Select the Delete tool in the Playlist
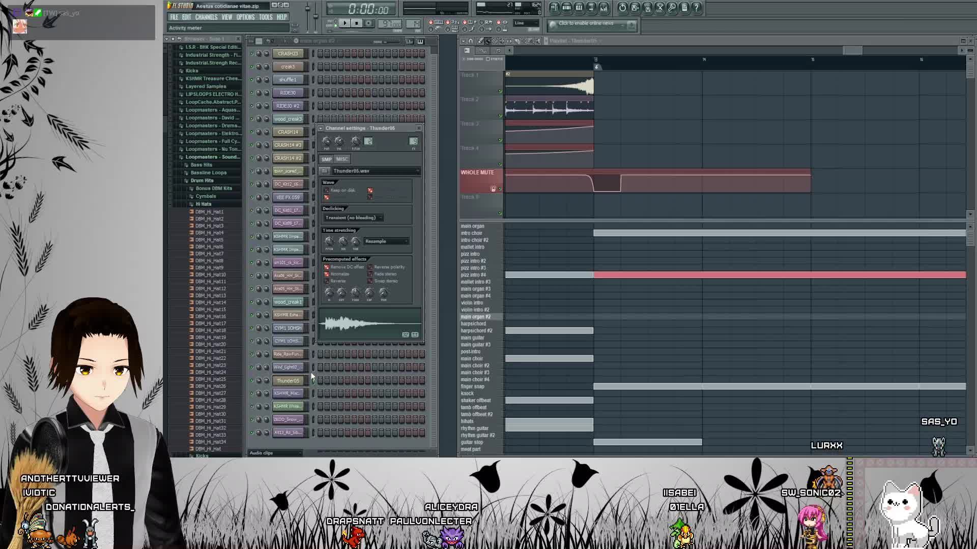 [x=495, y=41]
